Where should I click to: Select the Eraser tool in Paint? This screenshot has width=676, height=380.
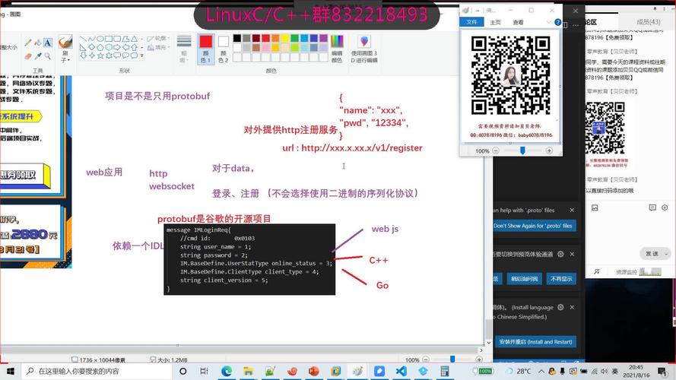pos(28,56)
